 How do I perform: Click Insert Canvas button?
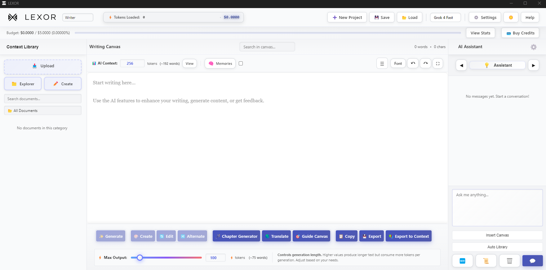point(497,235)
